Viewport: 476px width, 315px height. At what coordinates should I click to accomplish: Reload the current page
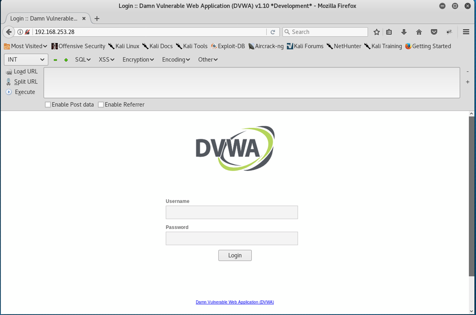[273, 32]
